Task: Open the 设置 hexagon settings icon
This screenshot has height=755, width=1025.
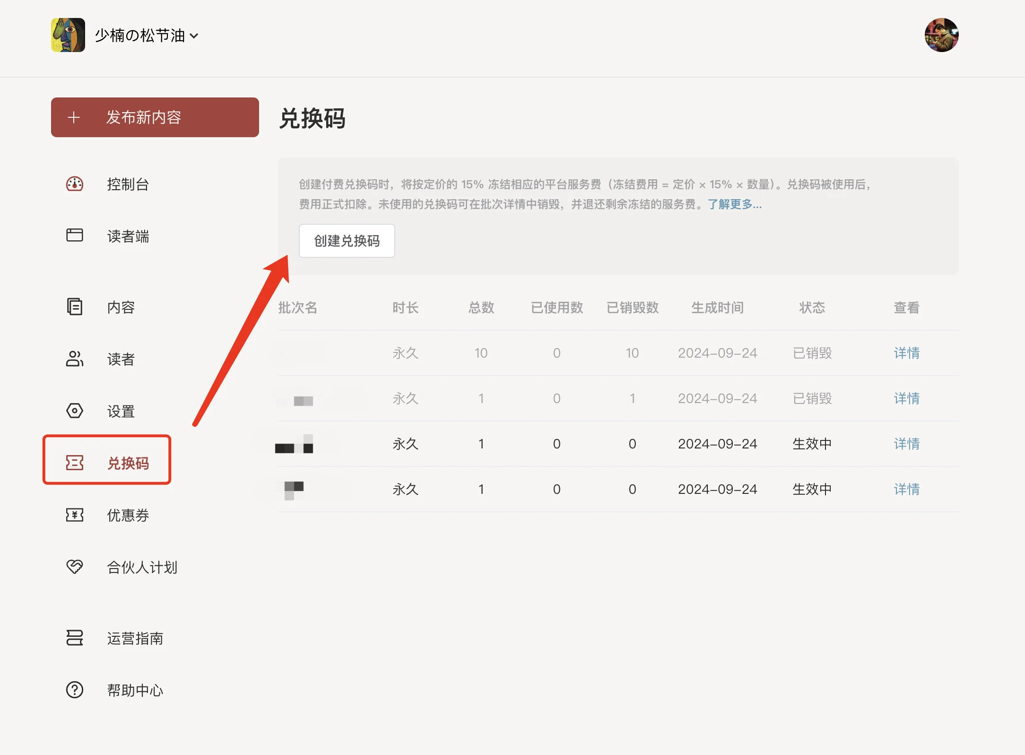Action: pyautogui.click(x=75, y=411)
